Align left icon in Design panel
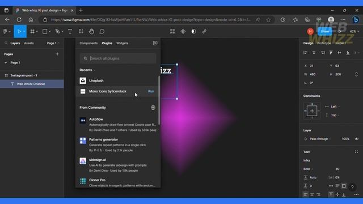 coord(305,53)
